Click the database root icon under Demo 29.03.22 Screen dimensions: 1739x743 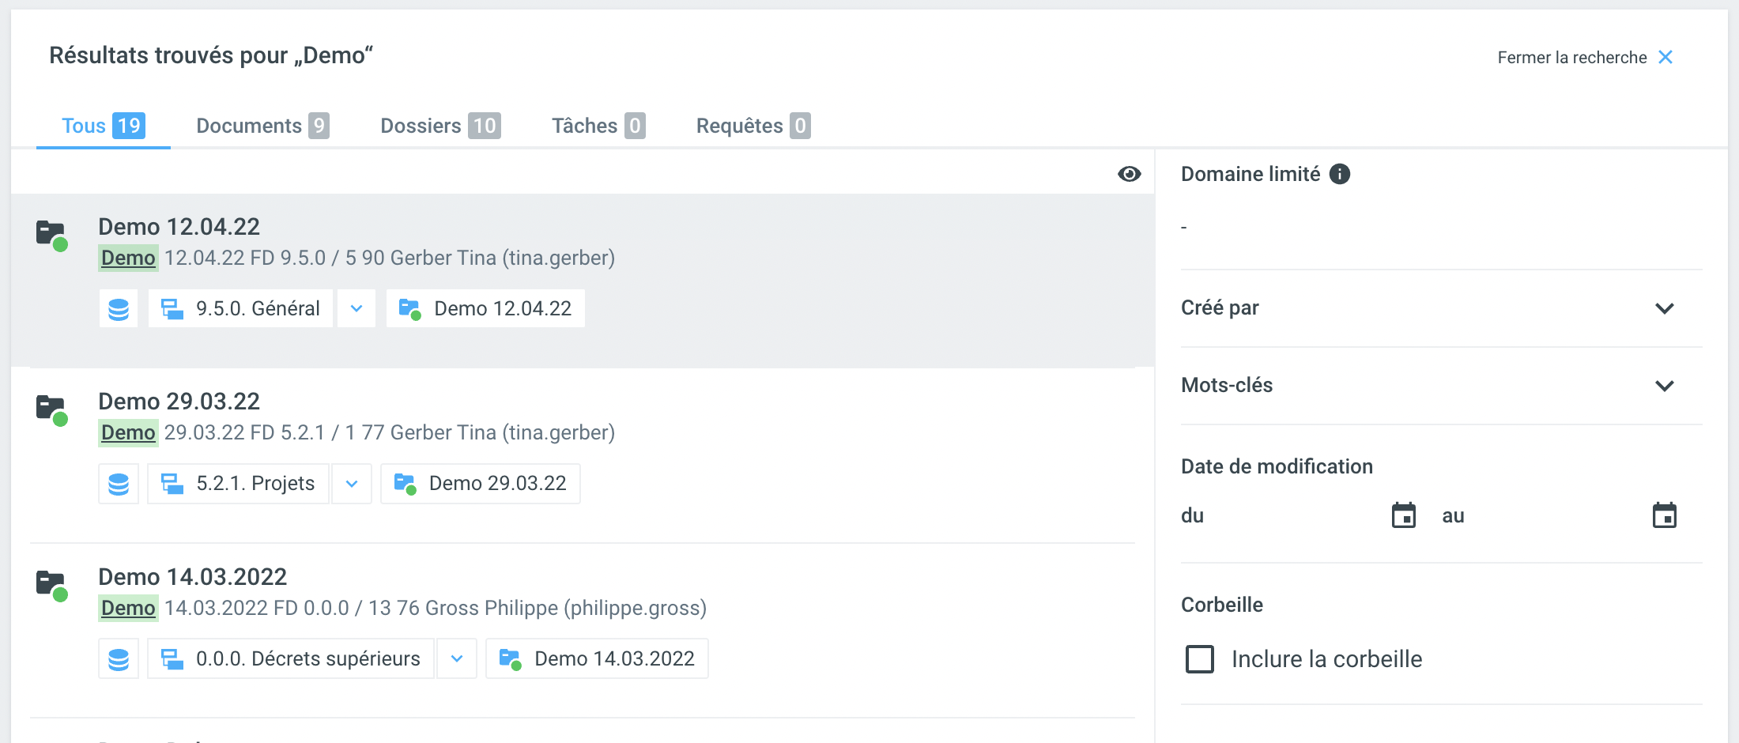click(119, 484)
